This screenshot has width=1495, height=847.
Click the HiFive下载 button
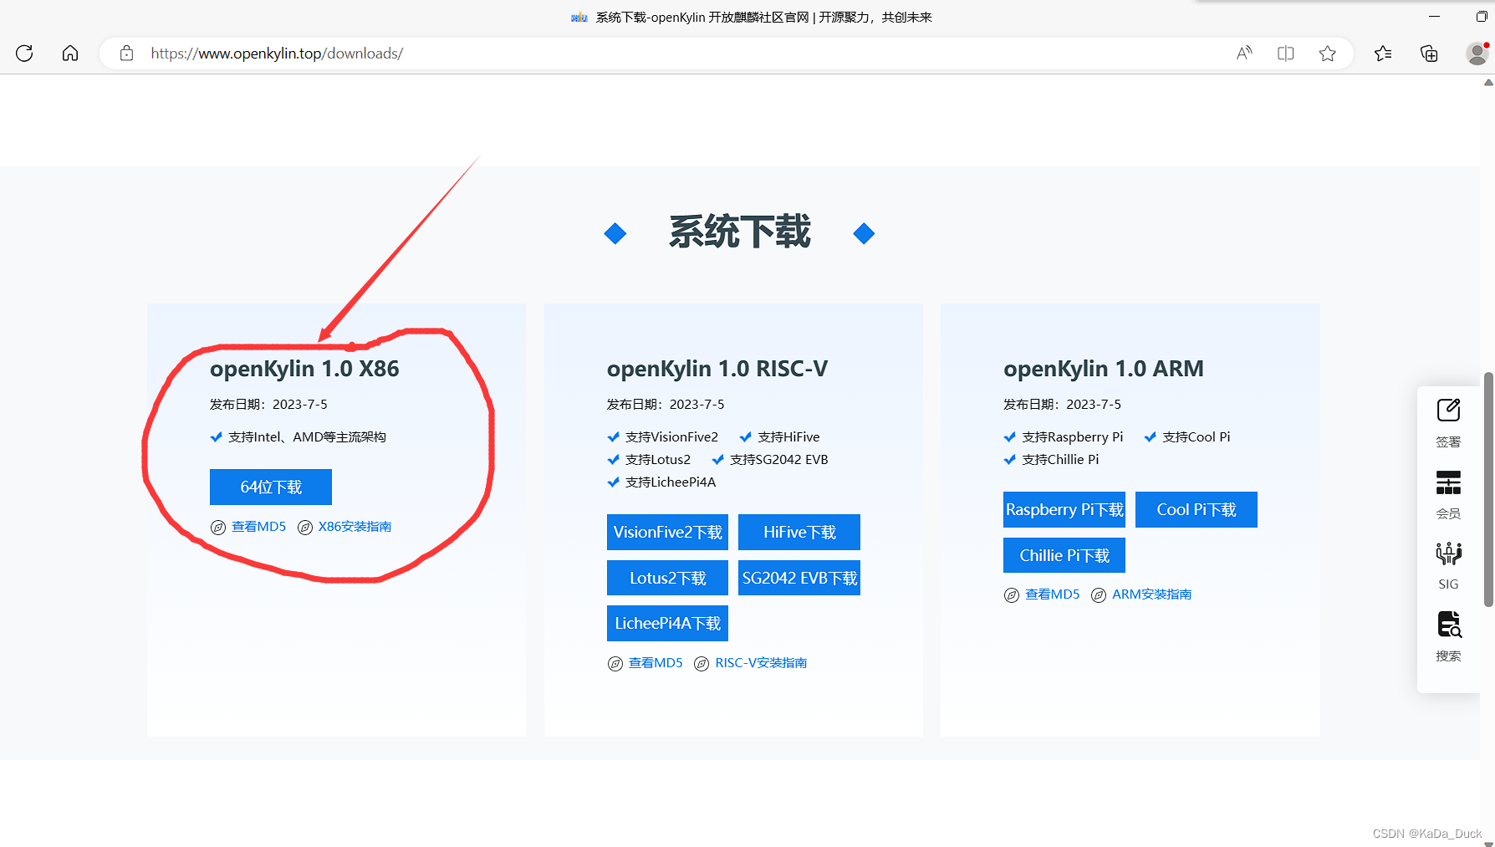799,533
